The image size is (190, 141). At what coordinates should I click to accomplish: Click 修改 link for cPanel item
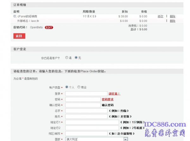(161, 16)
